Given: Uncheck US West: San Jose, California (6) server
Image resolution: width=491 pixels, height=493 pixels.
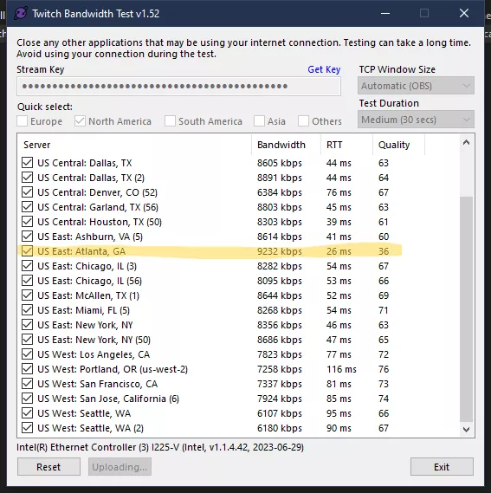Looking at the screenshot, I should (28, 399).
